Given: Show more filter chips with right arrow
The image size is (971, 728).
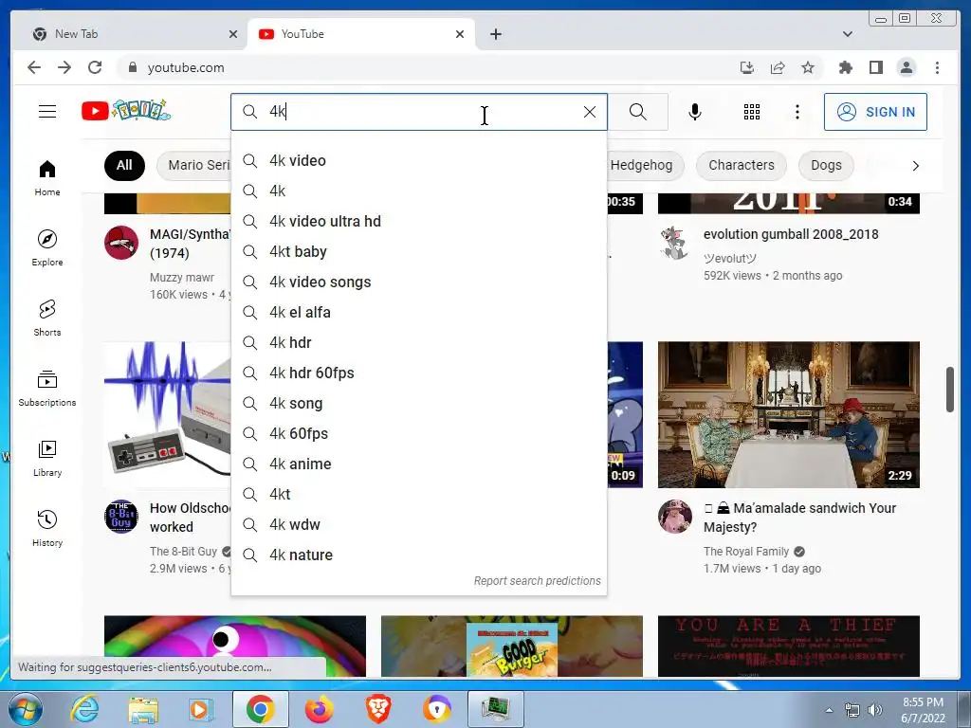Looking at the screenshot, I should point(915,166).
